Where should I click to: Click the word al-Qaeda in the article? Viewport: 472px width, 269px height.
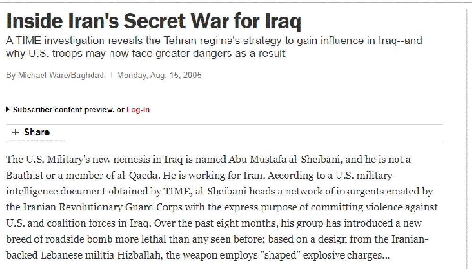(136, 176)
